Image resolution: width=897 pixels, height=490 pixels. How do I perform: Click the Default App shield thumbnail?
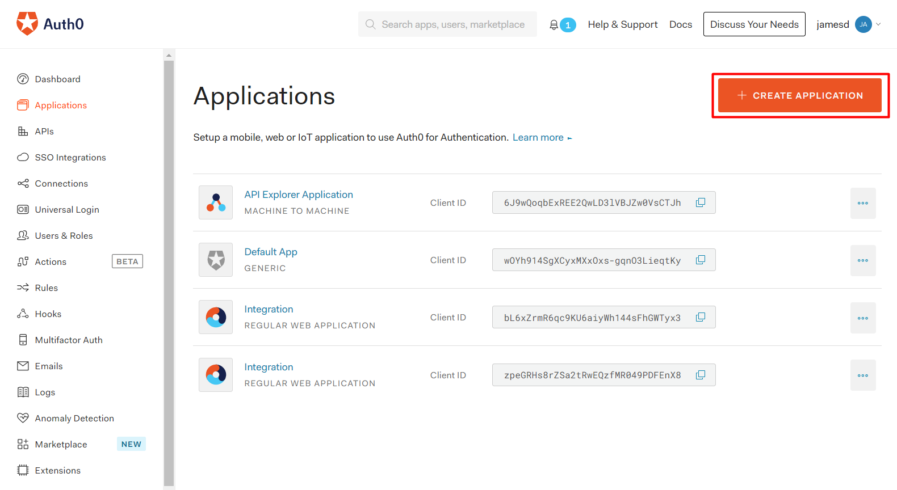click(216, 260)
